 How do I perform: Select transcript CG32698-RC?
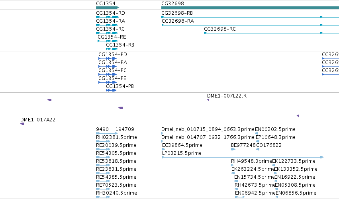point(219,29)
